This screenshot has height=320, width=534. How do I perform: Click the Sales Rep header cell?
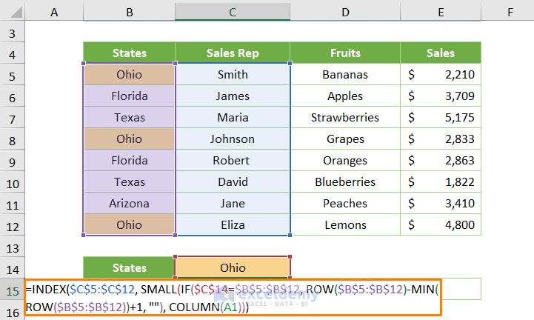click(x=233, y=53)
